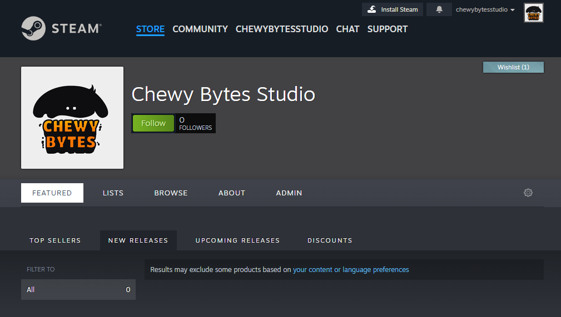Click the Chewy Bytes studio logo image
The height and width of the screenshot is (317, 561).
click(x=72, y=118)
